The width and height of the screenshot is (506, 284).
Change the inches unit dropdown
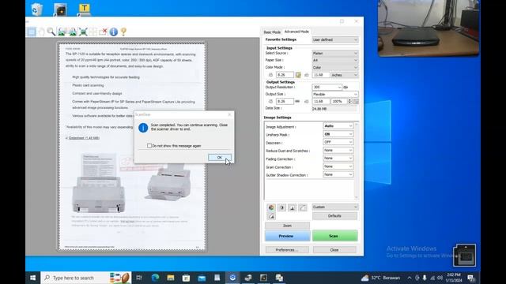click(345, 75)
